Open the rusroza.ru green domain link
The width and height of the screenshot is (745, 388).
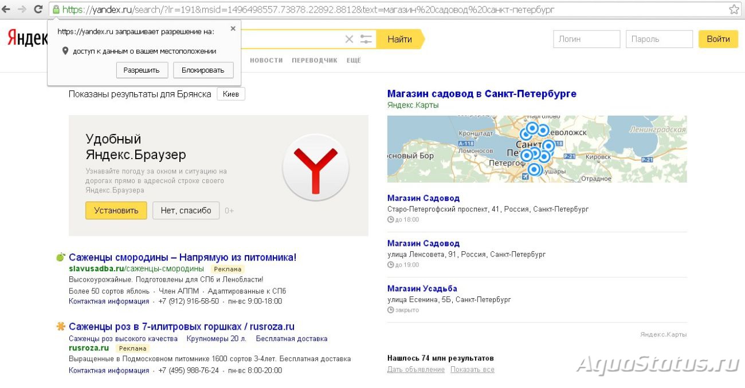(89, 348)
